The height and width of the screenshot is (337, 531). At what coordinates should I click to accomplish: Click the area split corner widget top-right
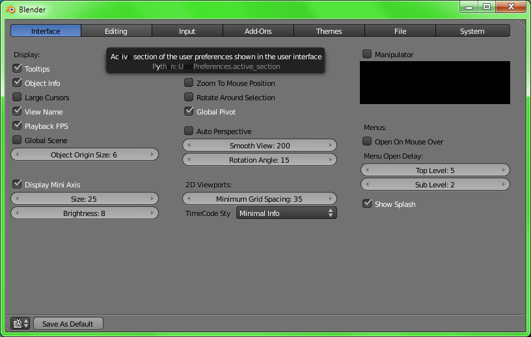tap(522, 23)
